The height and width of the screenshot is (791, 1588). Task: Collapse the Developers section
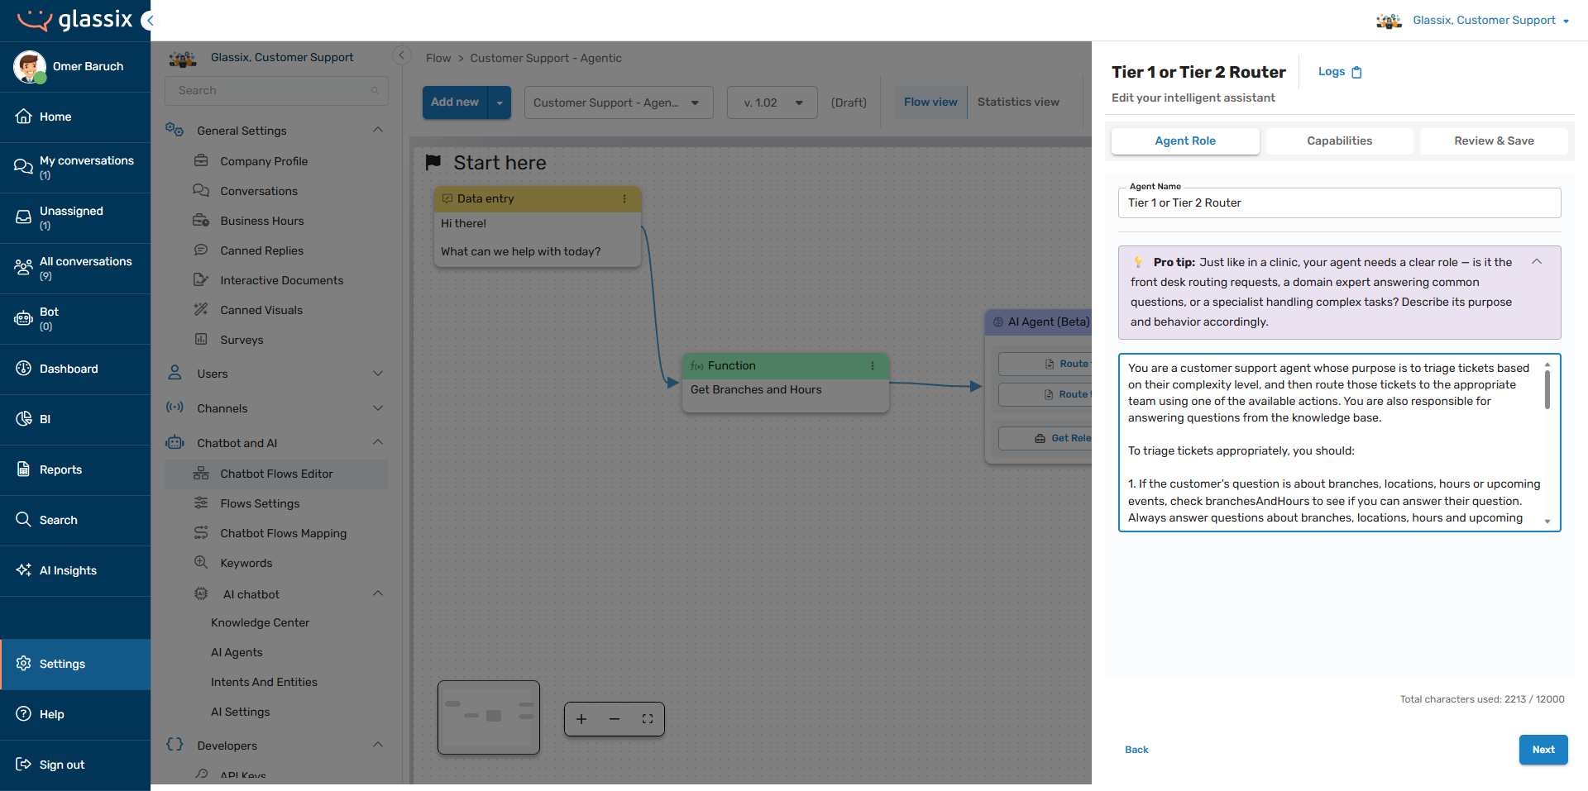pos(378,746)
